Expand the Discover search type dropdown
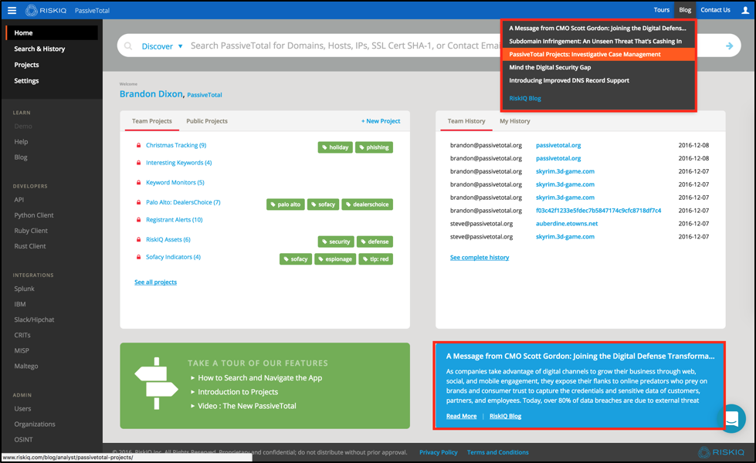756x463 pixels. [x=162, y=46]
